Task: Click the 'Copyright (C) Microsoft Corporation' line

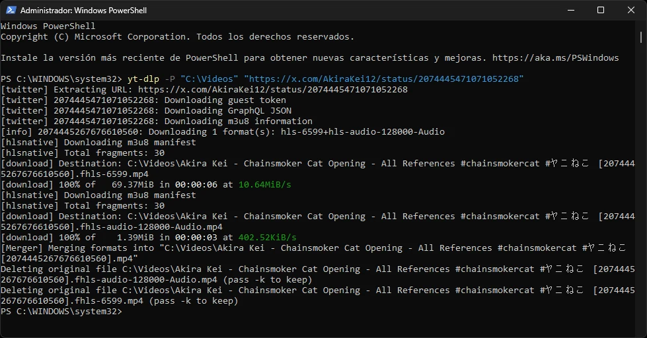Action: tap(177, 37)
